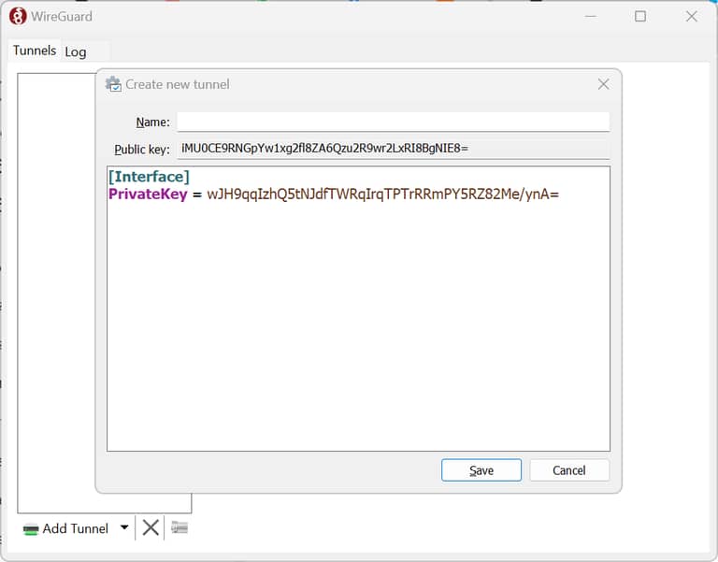This screenshot has width=718, height=562.
Task: Click the Name input field
Action: coord(393,122)
